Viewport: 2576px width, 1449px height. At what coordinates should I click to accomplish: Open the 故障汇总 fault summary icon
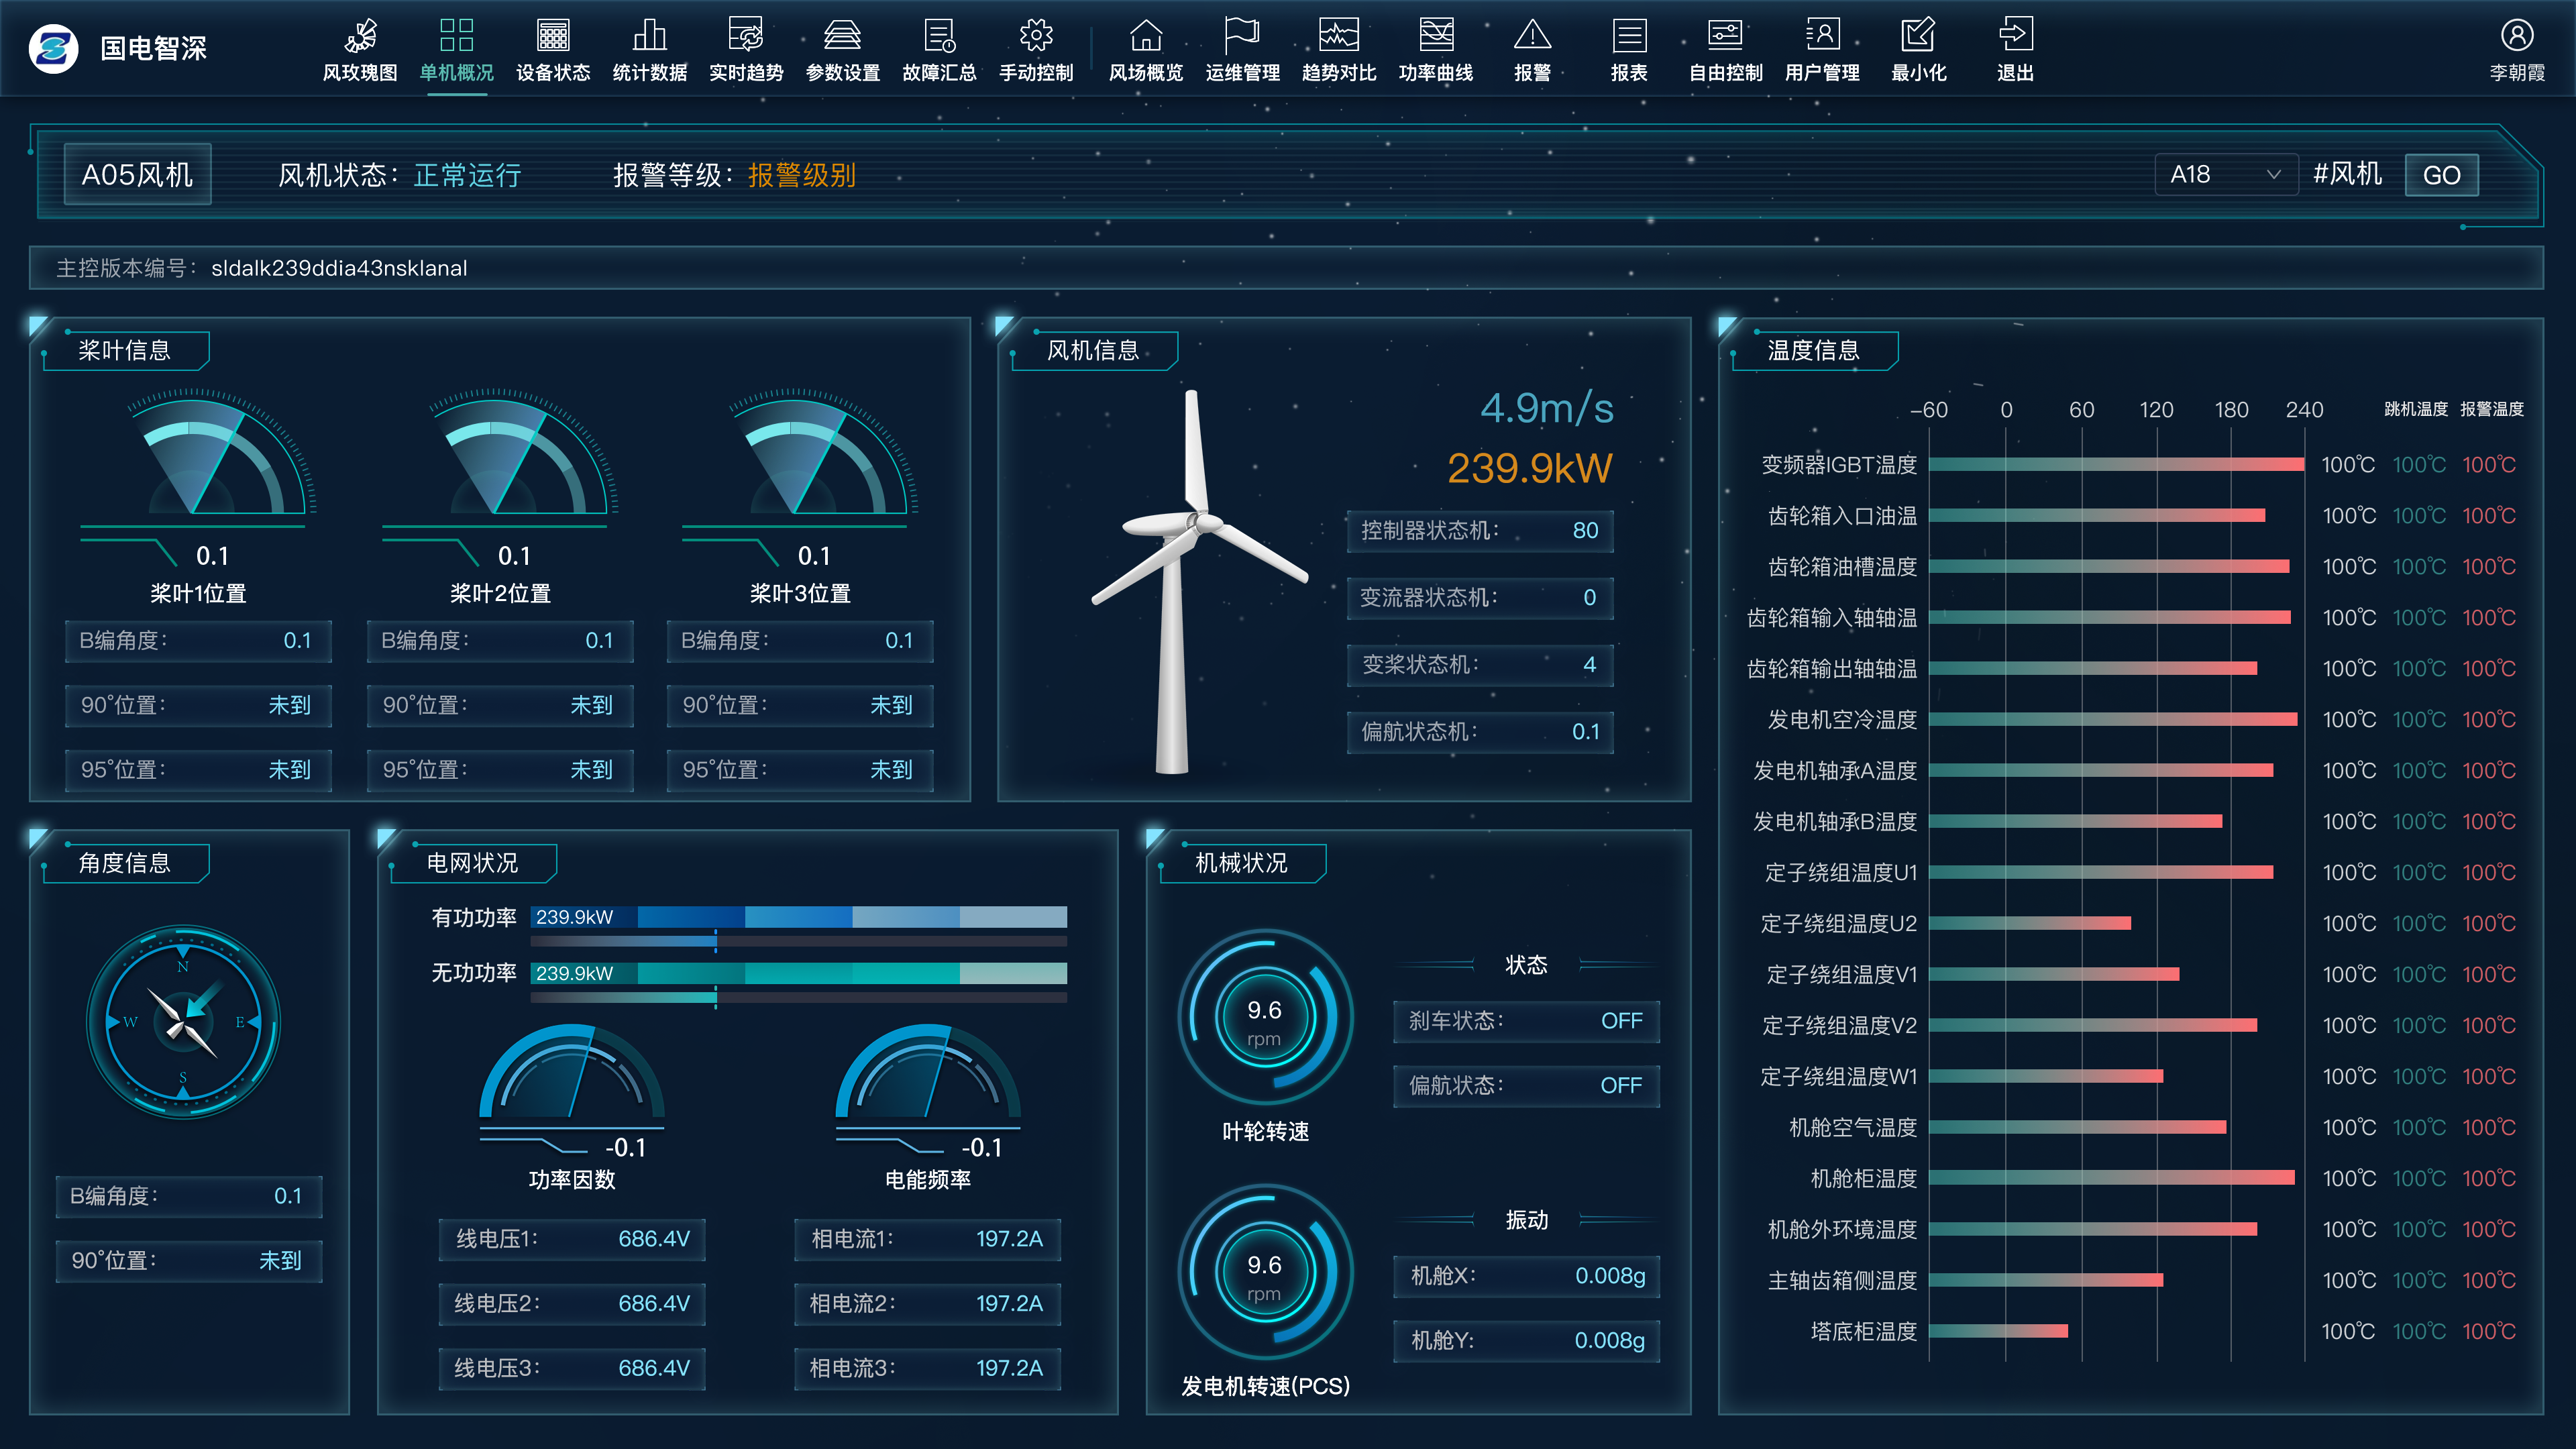940,35
